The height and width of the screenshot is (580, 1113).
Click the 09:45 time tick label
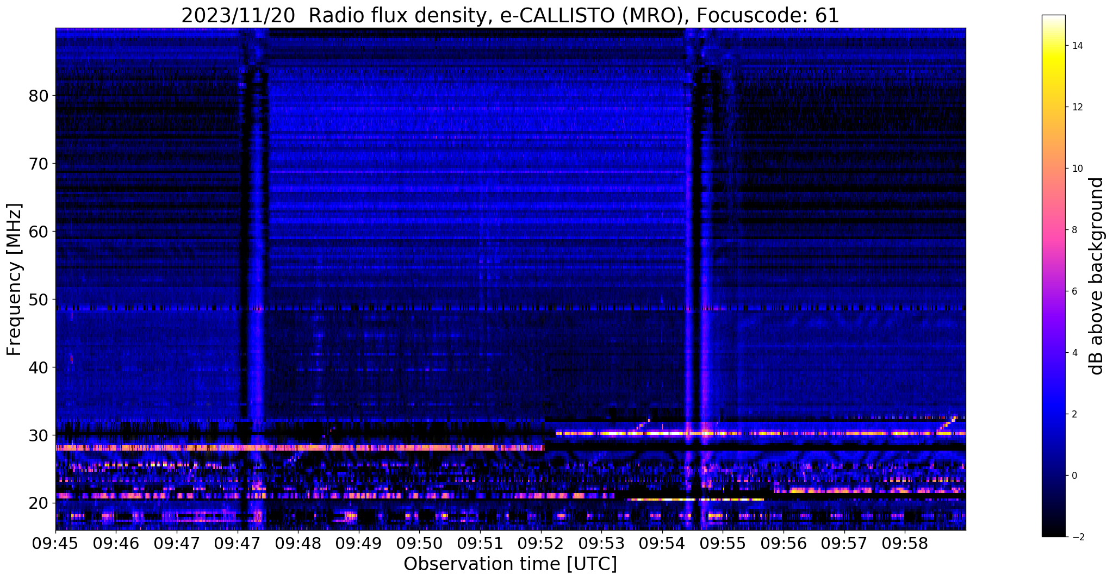point(55,544)
